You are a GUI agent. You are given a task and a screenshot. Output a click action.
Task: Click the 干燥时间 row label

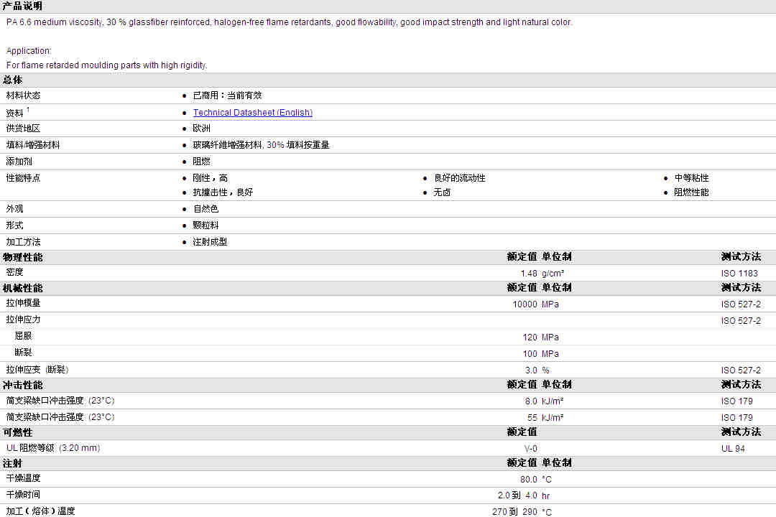pyautogui.click(x=23, y=495)
